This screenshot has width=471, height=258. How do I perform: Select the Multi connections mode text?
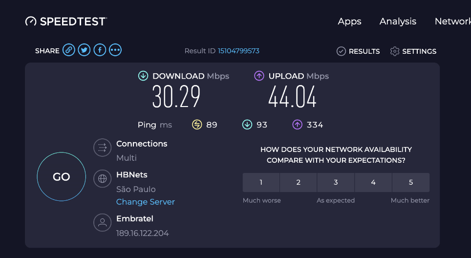[x=127, y=158]
